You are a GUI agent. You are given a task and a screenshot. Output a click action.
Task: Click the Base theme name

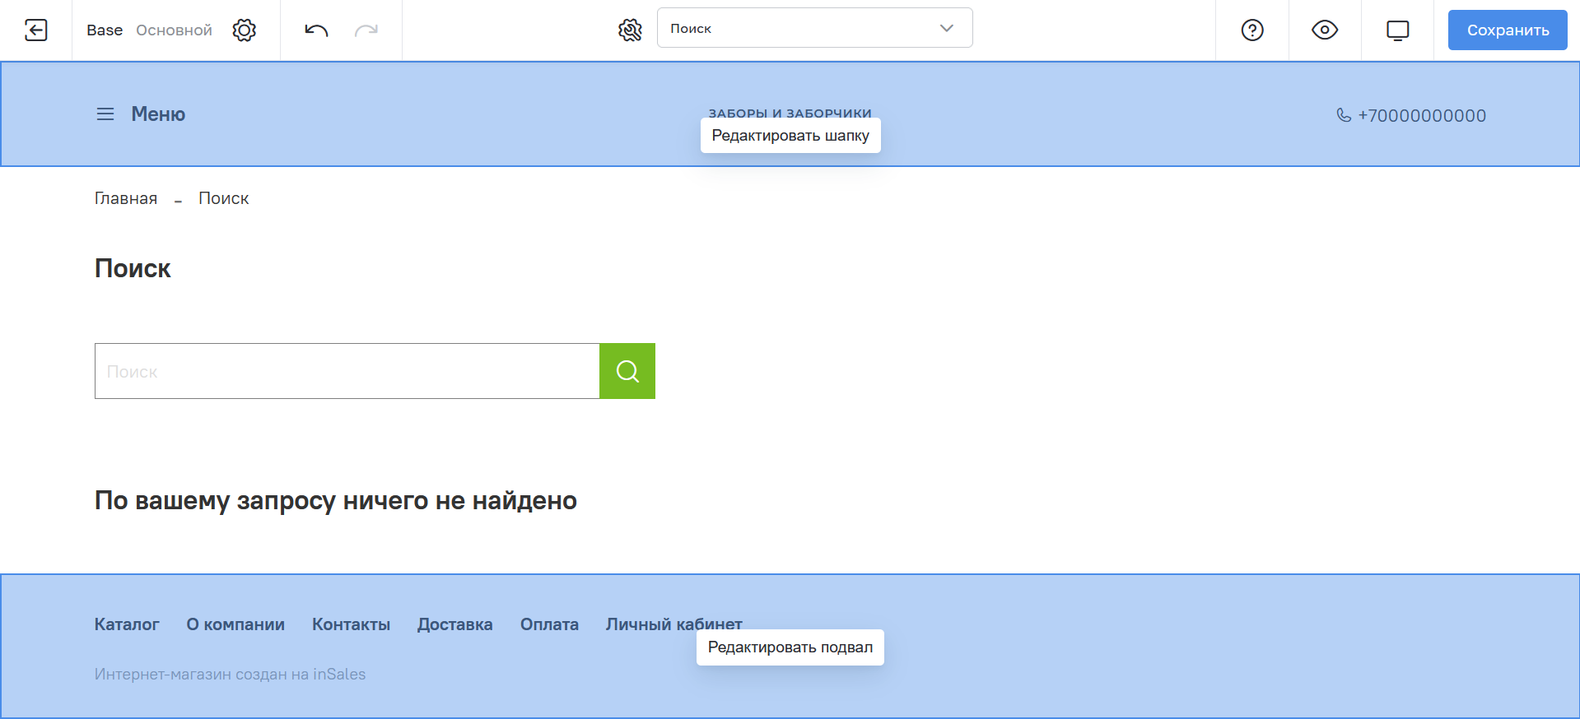click(x=105, y=30)
